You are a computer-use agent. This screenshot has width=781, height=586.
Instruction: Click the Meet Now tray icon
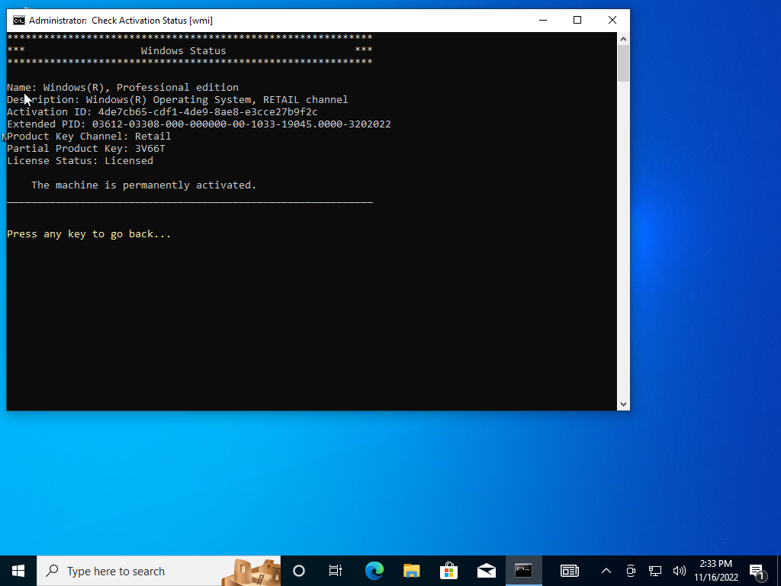pos(631,571)
